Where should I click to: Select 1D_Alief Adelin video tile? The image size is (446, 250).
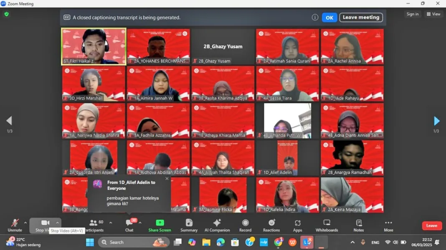click(x=288, y=158)
